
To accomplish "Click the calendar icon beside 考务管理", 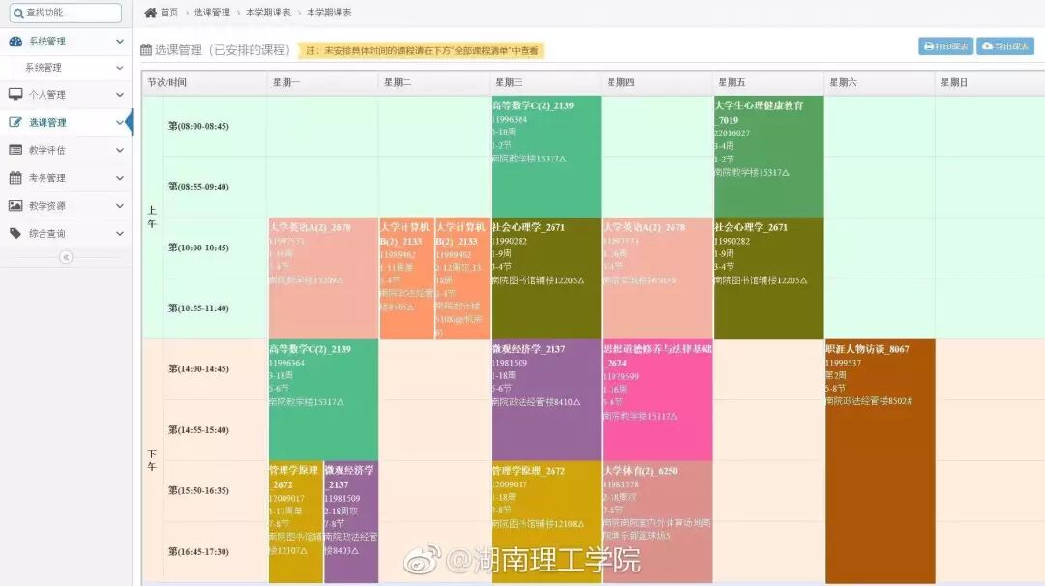I will pyautogui.click(x=15, y=178).
